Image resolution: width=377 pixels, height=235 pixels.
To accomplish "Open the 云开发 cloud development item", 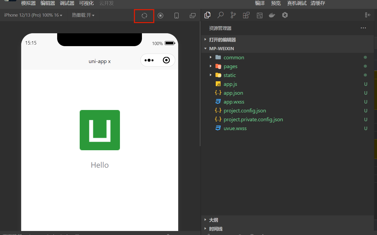I will (107, 3).
